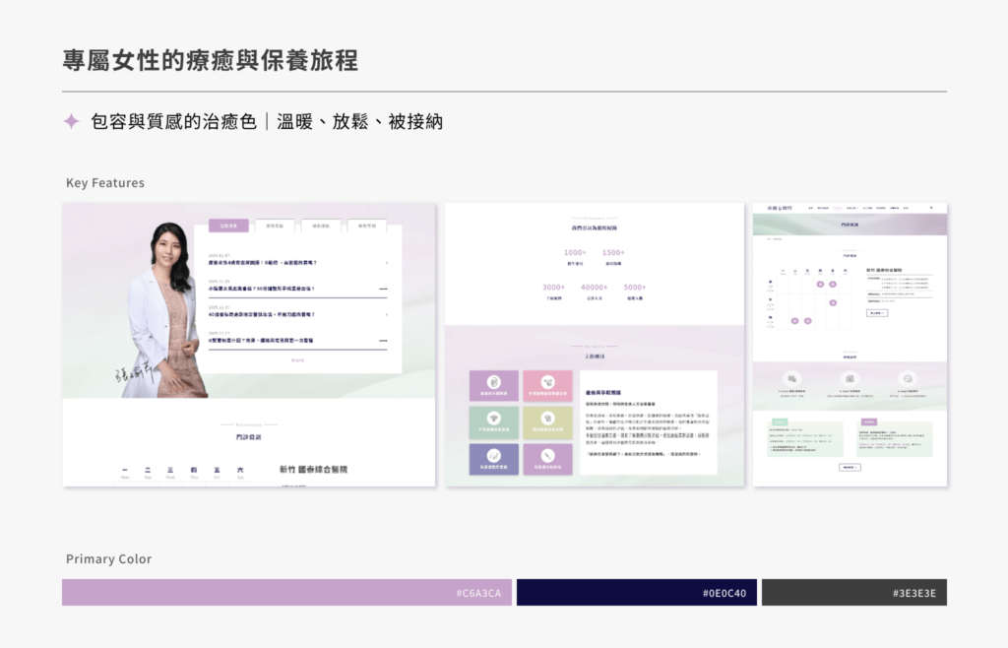Expand the third news item arrow
Screen dimensions: 1008x648
(385, 315)
